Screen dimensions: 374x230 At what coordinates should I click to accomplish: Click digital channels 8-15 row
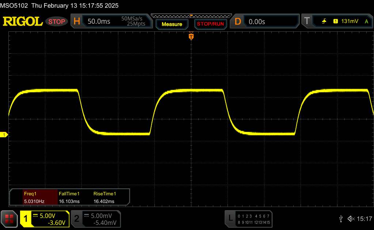point(254,222)
